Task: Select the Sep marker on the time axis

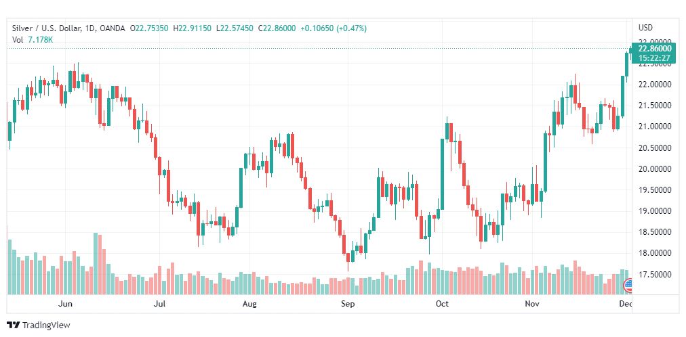Action: (348, 305)
